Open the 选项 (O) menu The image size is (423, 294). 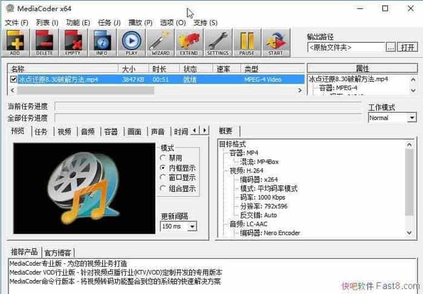click(x=173, y=22)
